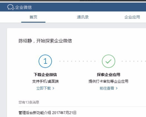Click the 探索企业应用 heading
Image resolution: width=146 pixels, height=117 pixels.
click(109, 75)
